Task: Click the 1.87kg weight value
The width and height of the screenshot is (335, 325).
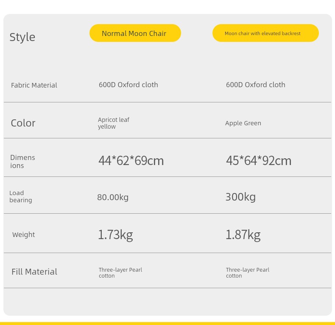Action: [x=243, y=234]
